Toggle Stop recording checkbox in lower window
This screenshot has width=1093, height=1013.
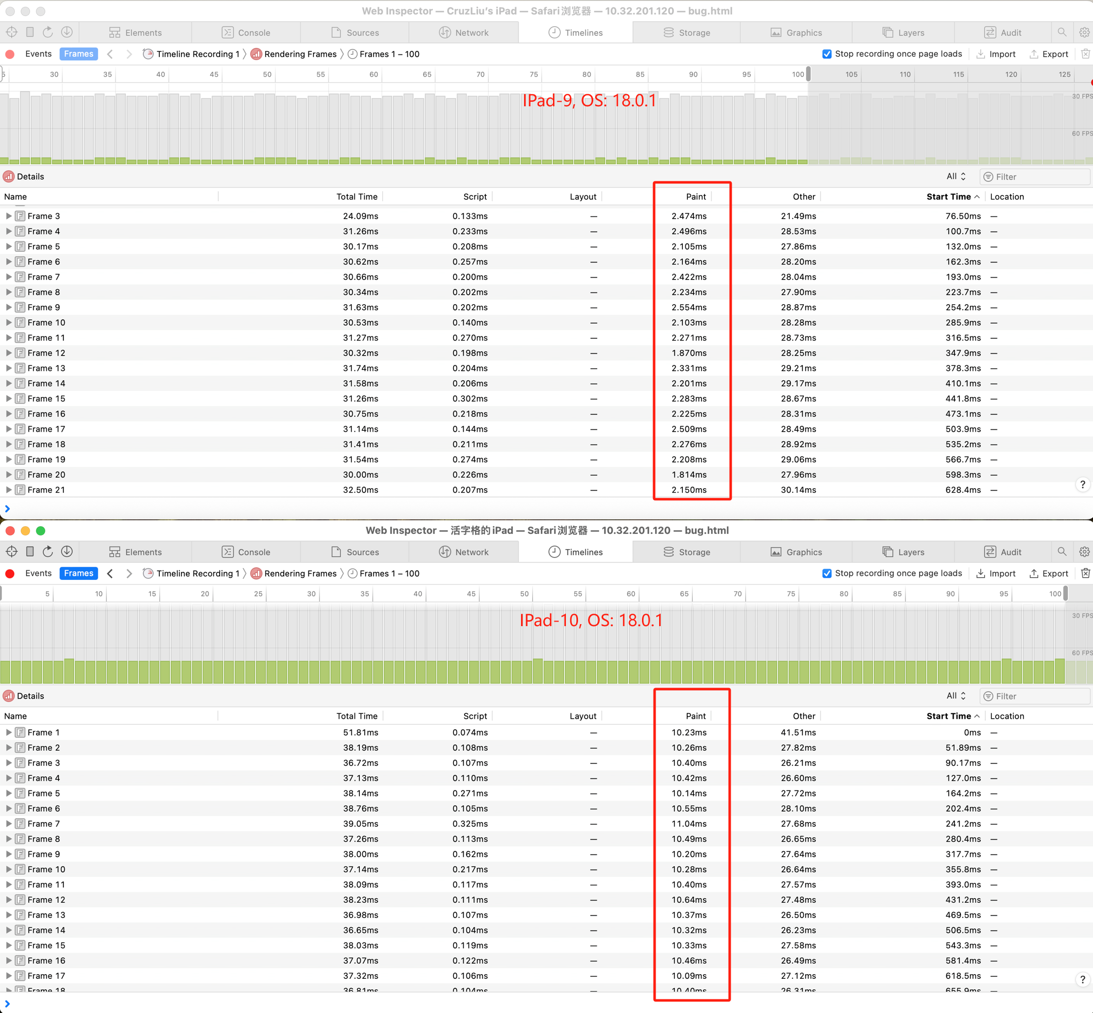(826, 573)
